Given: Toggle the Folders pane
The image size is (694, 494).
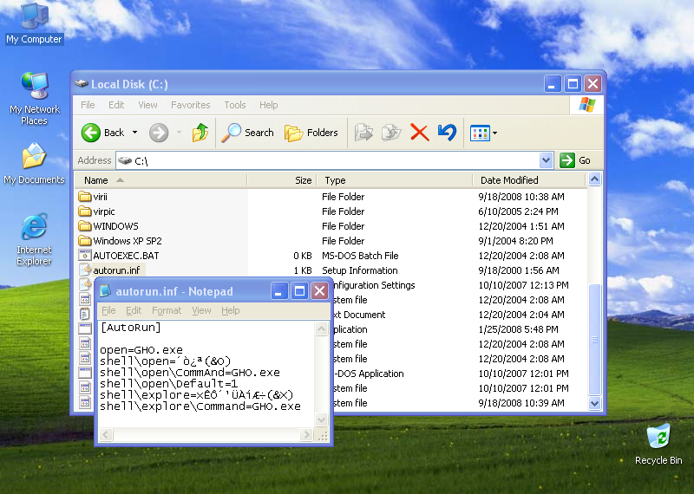Looking at the screenshot, I should coord(311,133).
